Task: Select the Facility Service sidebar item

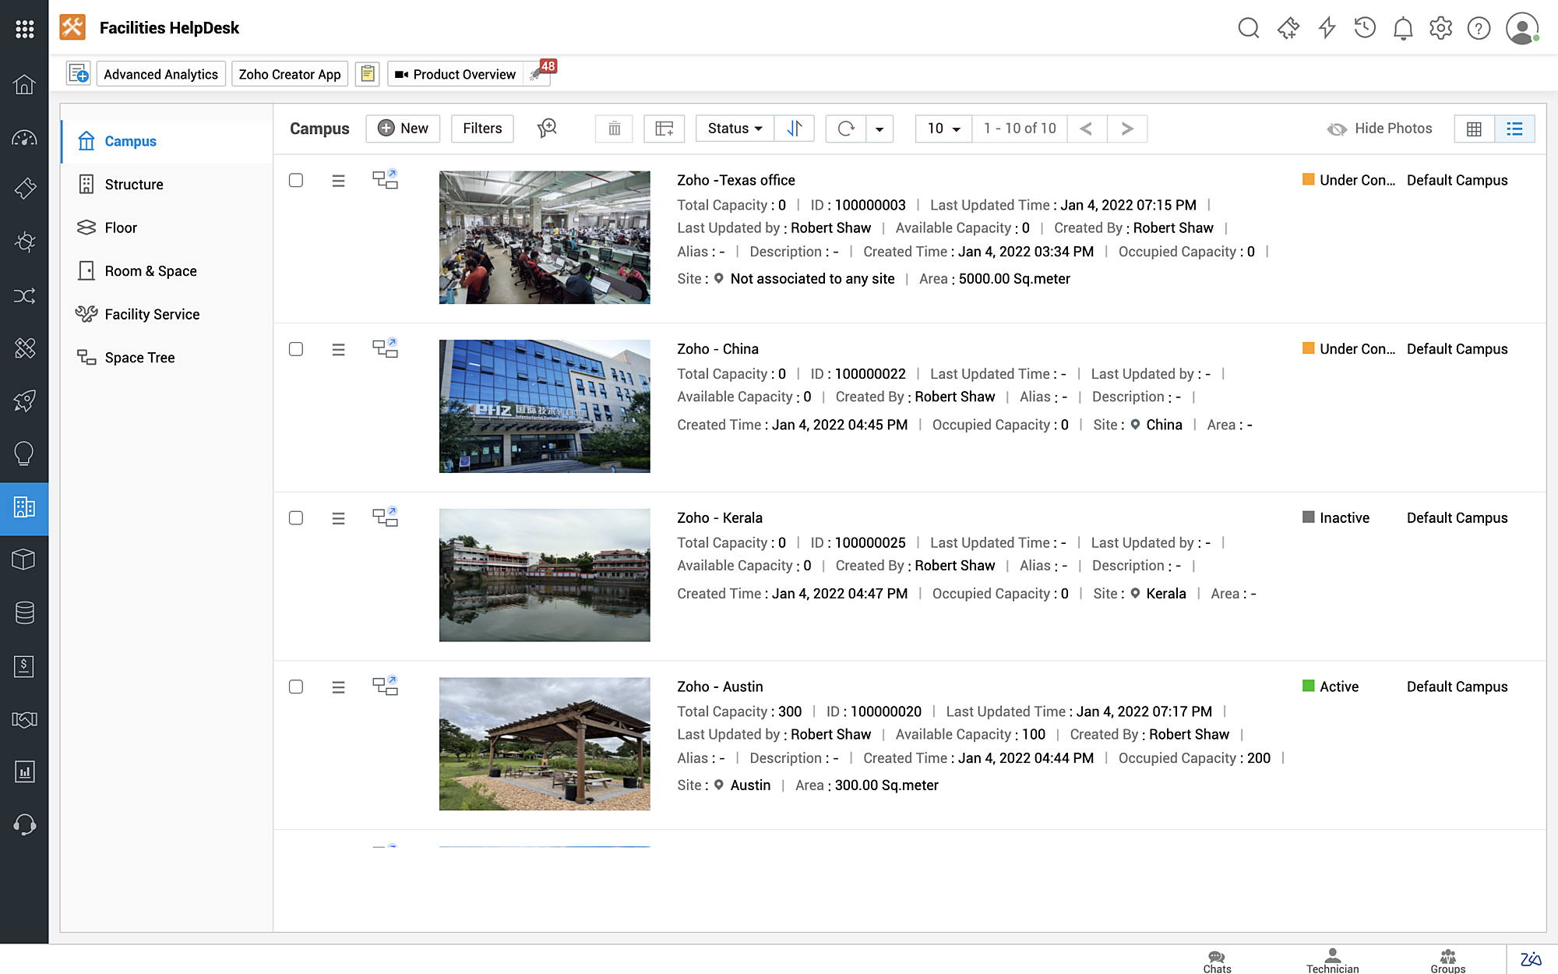Action: pyautogui.click(x=151, y=313)
